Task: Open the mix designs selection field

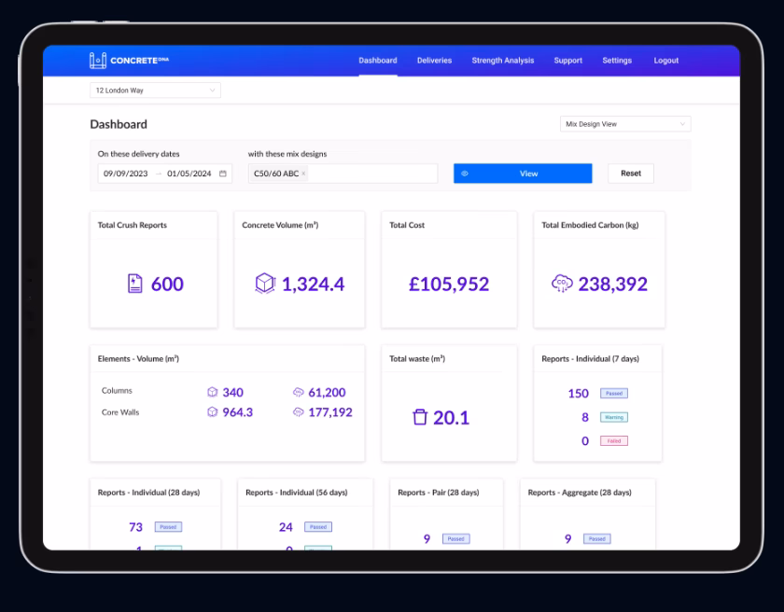Action: [x=373, y=174]
